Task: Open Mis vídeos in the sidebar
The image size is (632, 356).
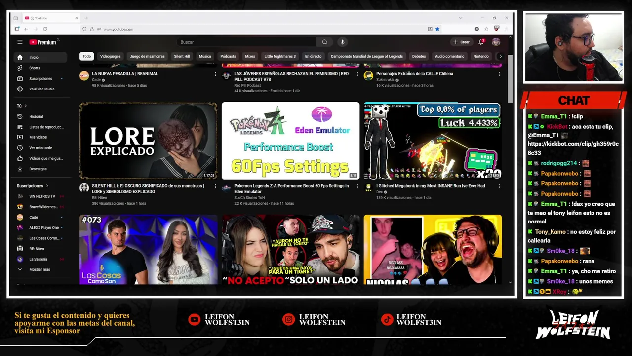Action: [x=41, y=137]
